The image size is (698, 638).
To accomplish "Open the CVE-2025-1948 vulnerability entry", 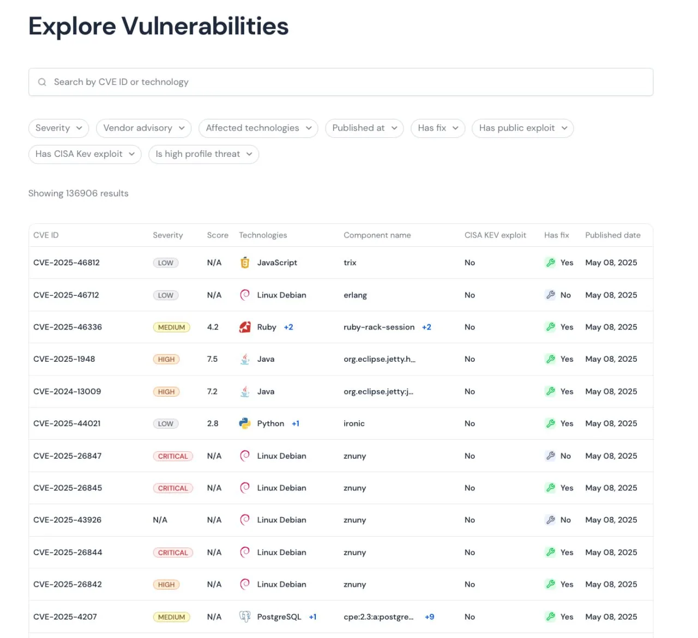I will 64,359.
